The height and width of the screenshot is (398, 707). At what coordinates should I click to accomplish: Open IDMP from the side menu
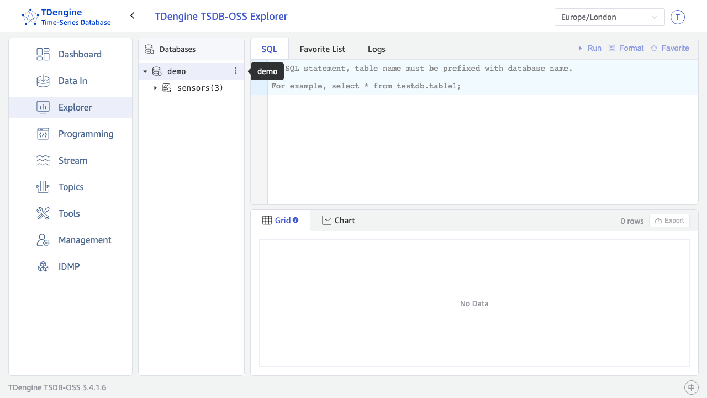point(70,266)
